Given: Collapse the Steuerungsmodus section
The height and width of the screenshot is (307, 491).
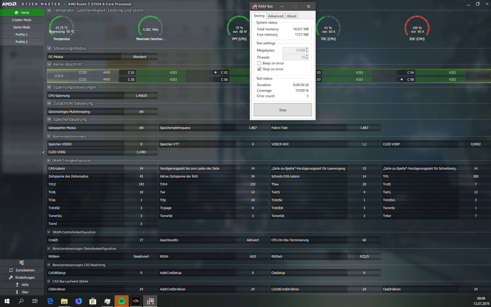Looking at the screenshot, I should (49, 48).
